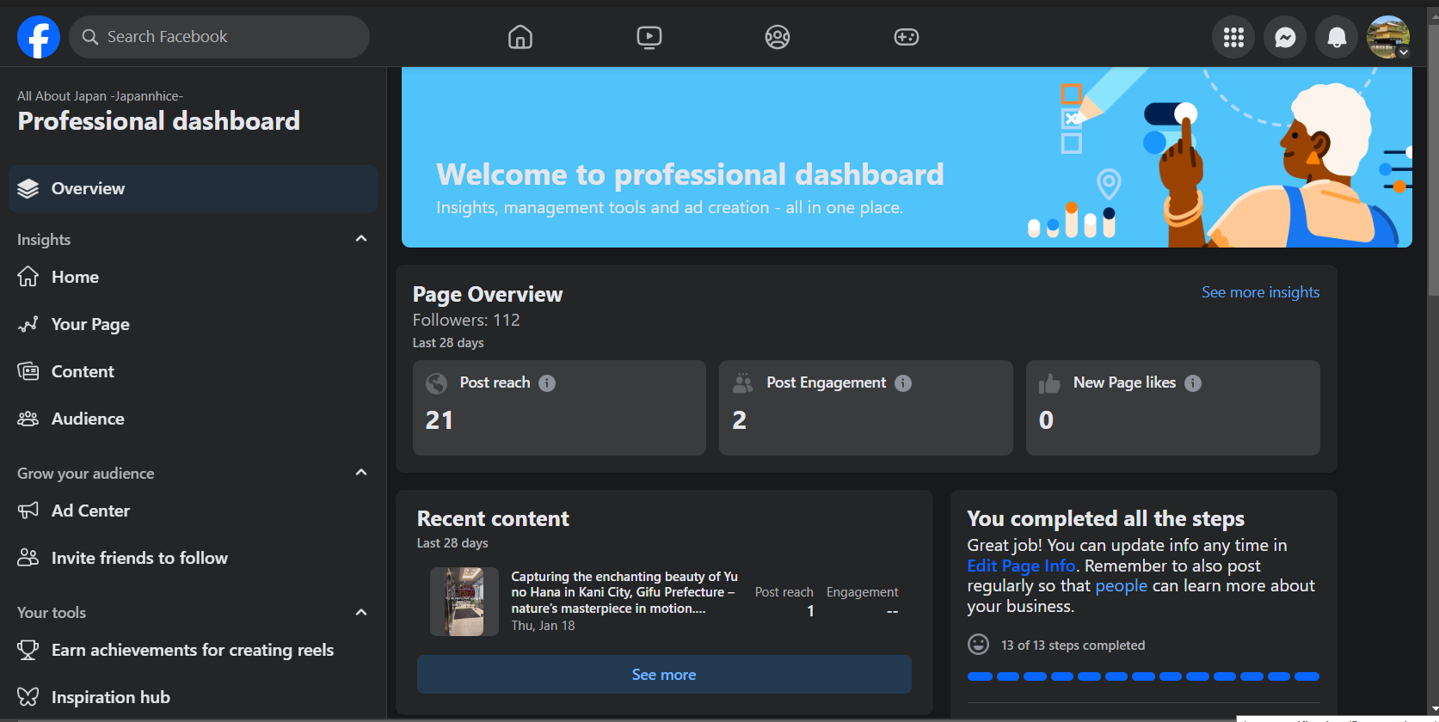The height and width of the screenshot is (722, 1439).
Task: Collapse the Grow your audience section chevron
Action: [x=361, y=473]
